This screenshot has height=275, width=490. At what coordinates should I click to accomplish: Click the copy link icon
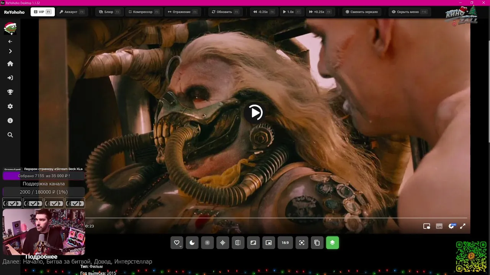tap(317, 243)
